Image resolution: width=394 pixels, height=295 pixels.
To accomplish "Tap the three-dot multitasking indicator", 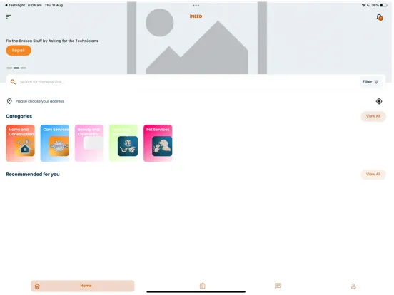I will pyautogui.click(x=196, y=5).
